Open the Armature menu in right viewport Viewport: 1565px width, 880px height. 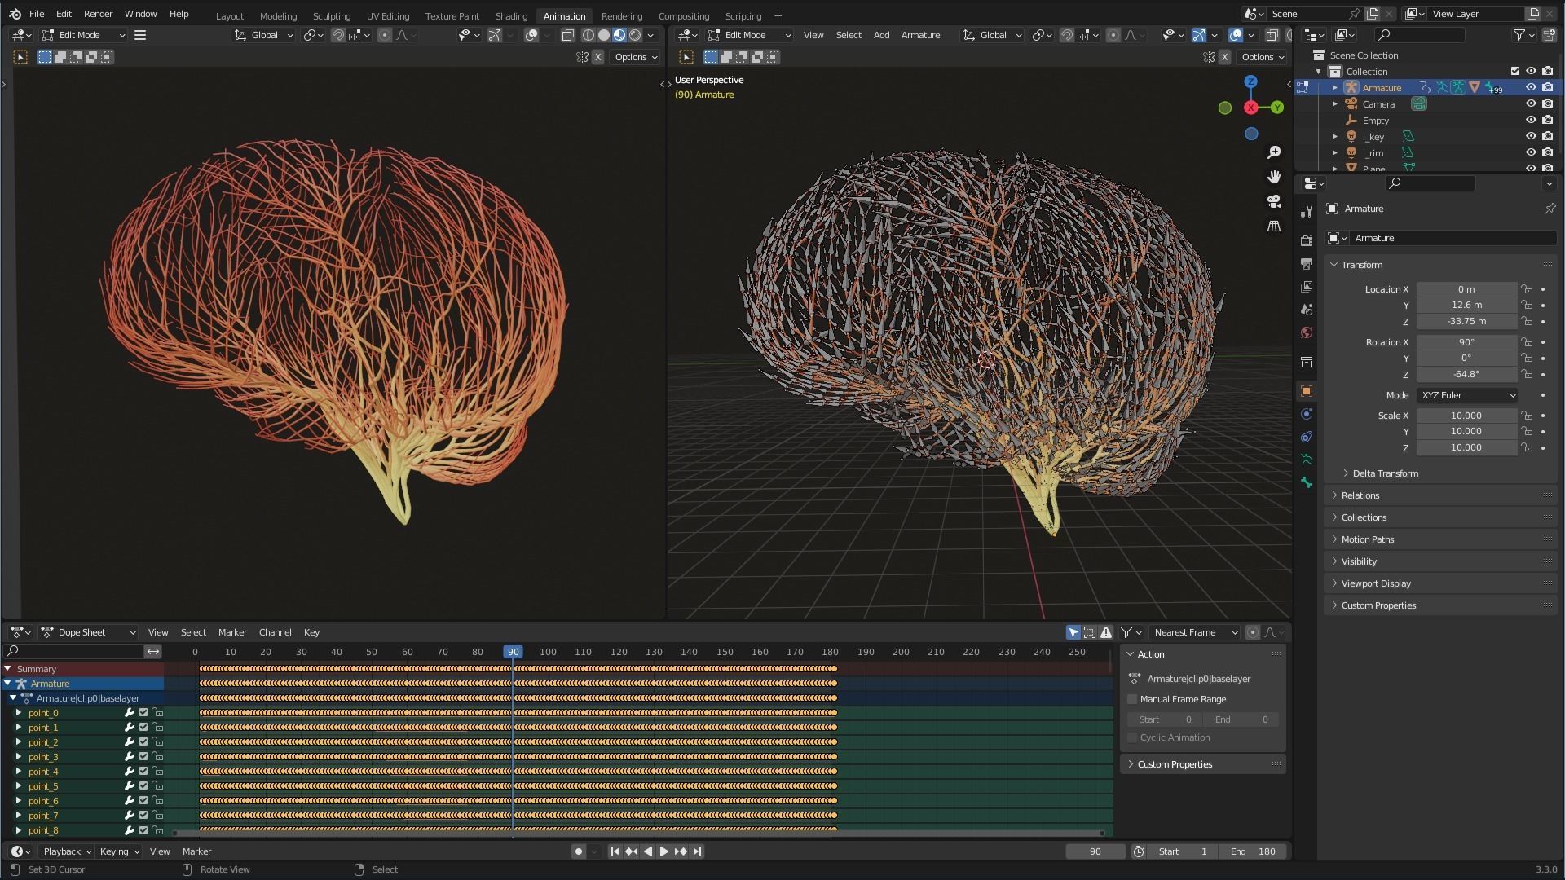point(920,35)
